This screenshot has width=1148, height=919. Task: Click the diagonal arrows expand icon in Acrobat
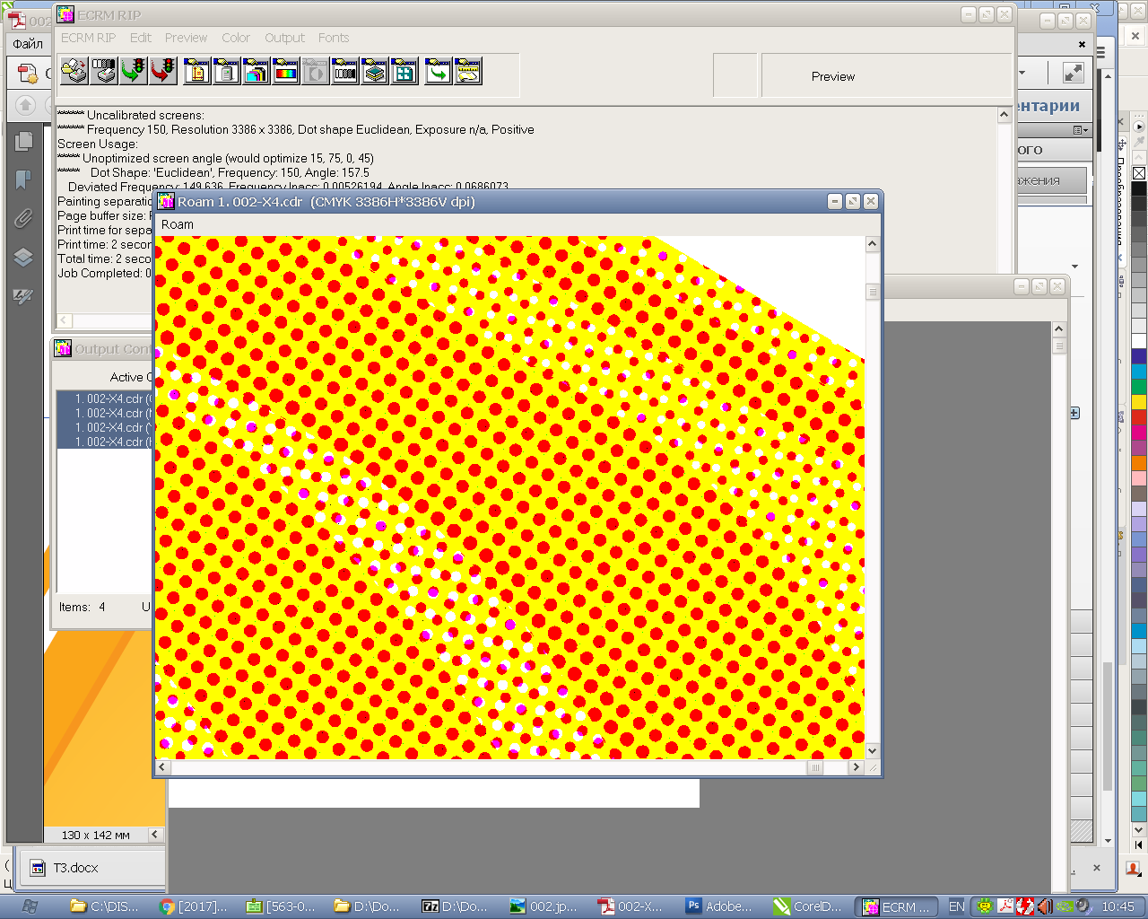[x=1074, y=73]
